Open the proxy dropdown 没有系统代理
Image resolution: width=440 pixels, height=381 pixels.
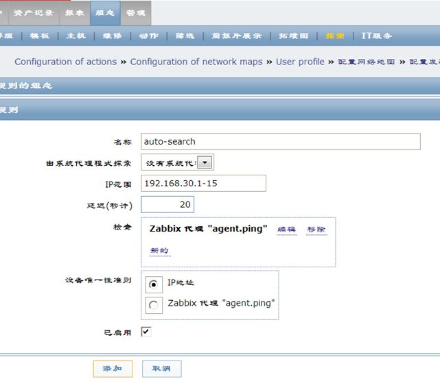point(177,162)
